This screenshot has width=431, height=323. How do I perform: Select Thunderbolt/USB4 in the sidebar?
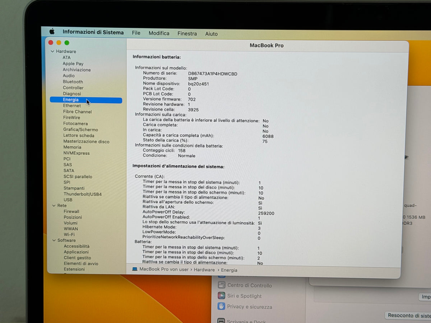[83, 194]
